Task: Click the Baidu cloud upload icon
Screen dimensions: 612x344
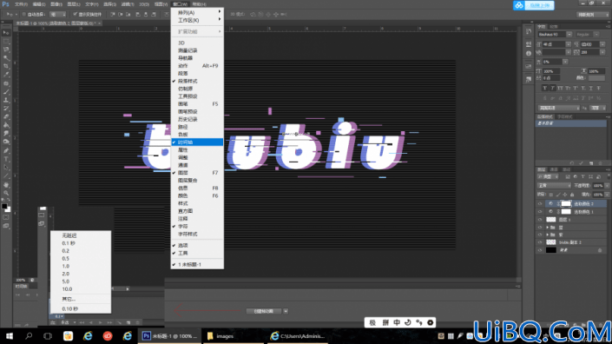Action: 519,5
